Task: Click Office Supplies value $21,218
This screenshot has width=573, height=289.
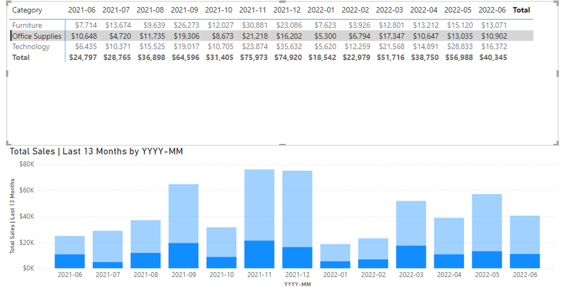Action: click(255, 36)
